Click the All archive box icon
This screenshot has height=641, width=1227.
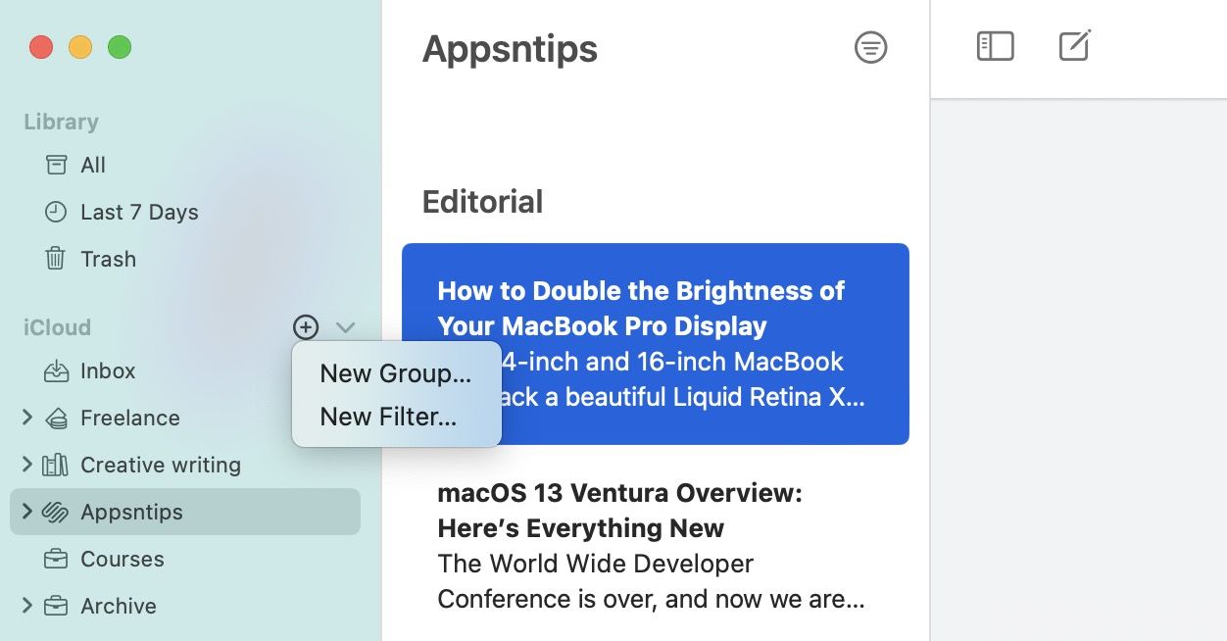[x=56, y=165]
